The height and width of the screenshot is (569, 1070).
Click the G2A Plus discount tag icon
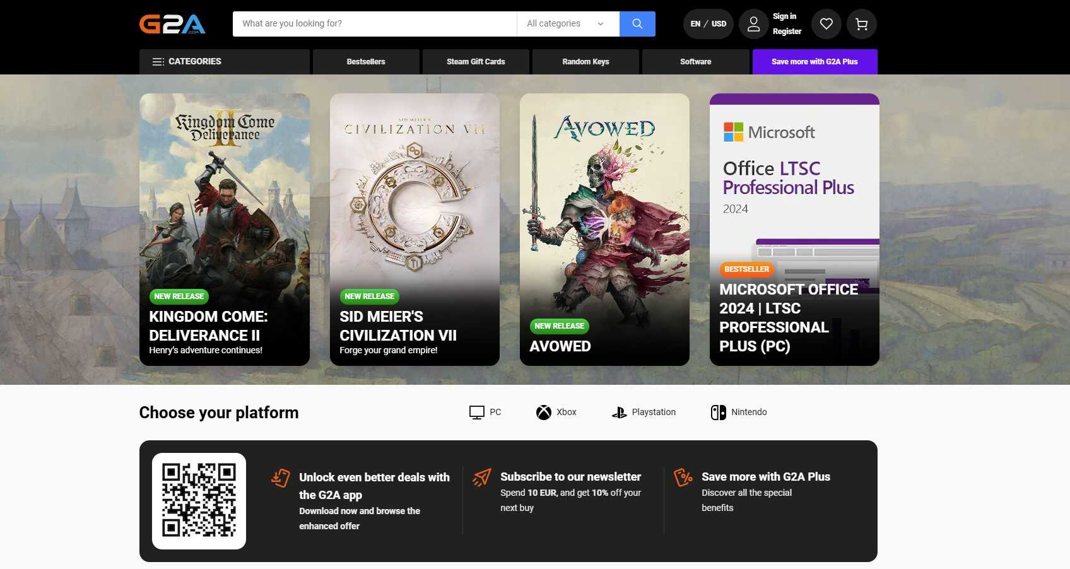pos(683,478)
